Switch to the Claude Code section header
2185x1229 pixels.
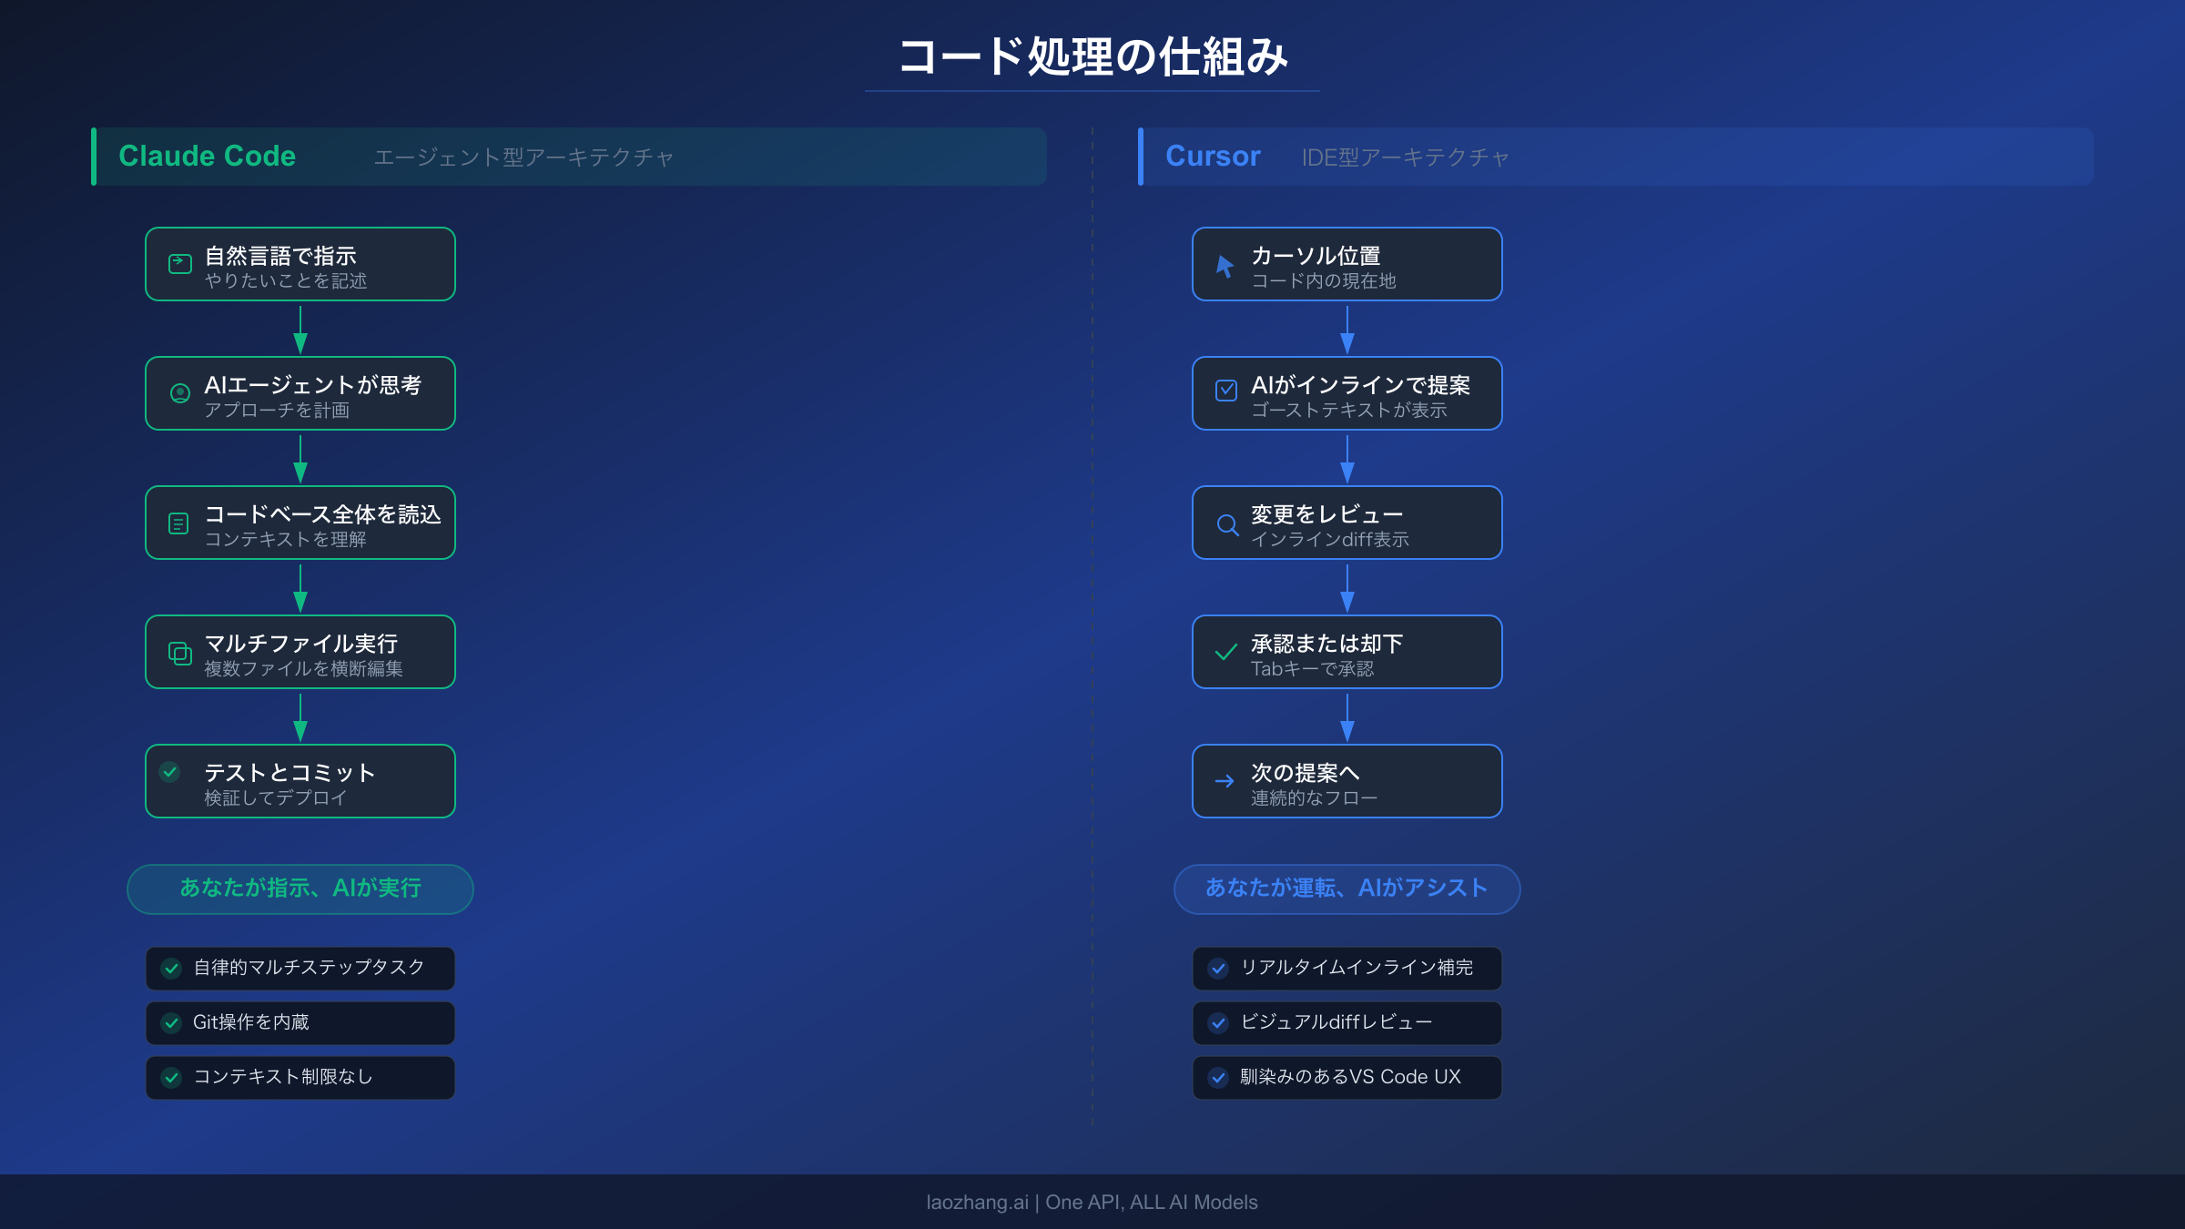tap(208, 156)
